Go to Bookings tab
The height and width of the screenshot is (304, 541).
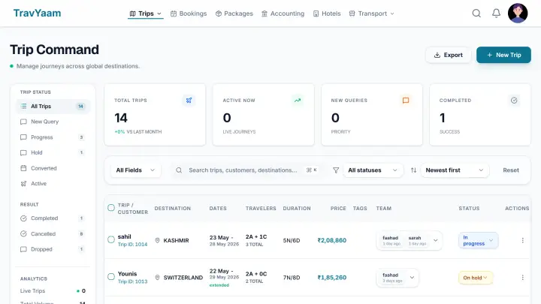point(189,14)
